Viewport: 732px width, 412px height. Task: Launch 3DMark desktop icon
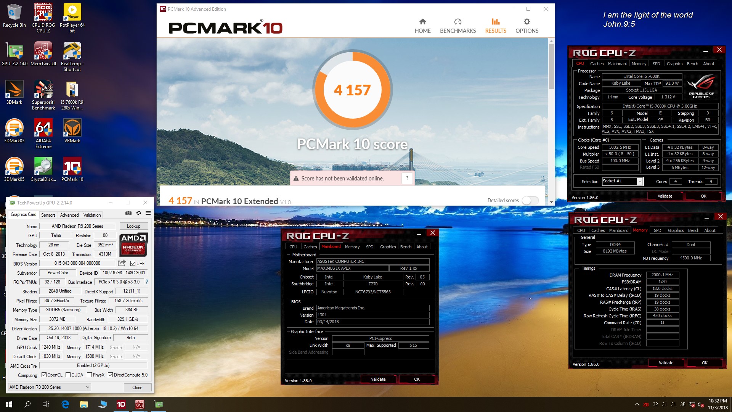14,93
